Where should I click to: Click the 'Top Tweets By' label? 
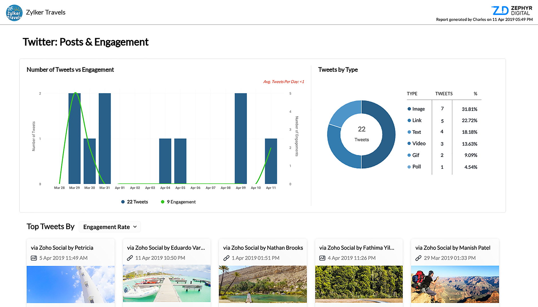(51, 227)
